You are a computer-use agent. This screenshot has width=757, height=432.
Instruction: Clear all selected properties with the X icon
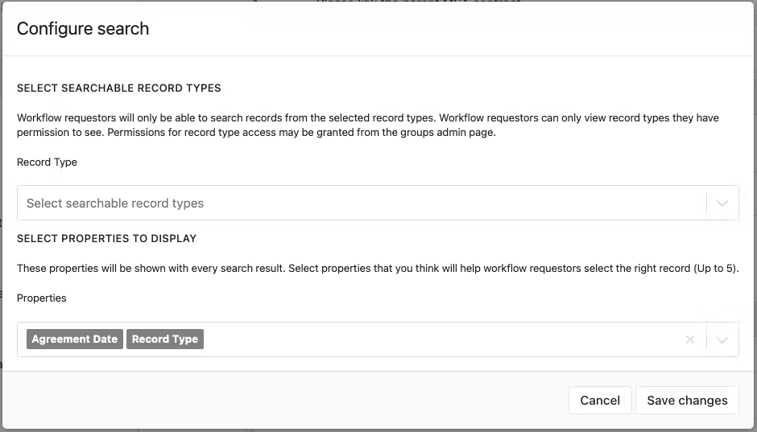[690, 340]
